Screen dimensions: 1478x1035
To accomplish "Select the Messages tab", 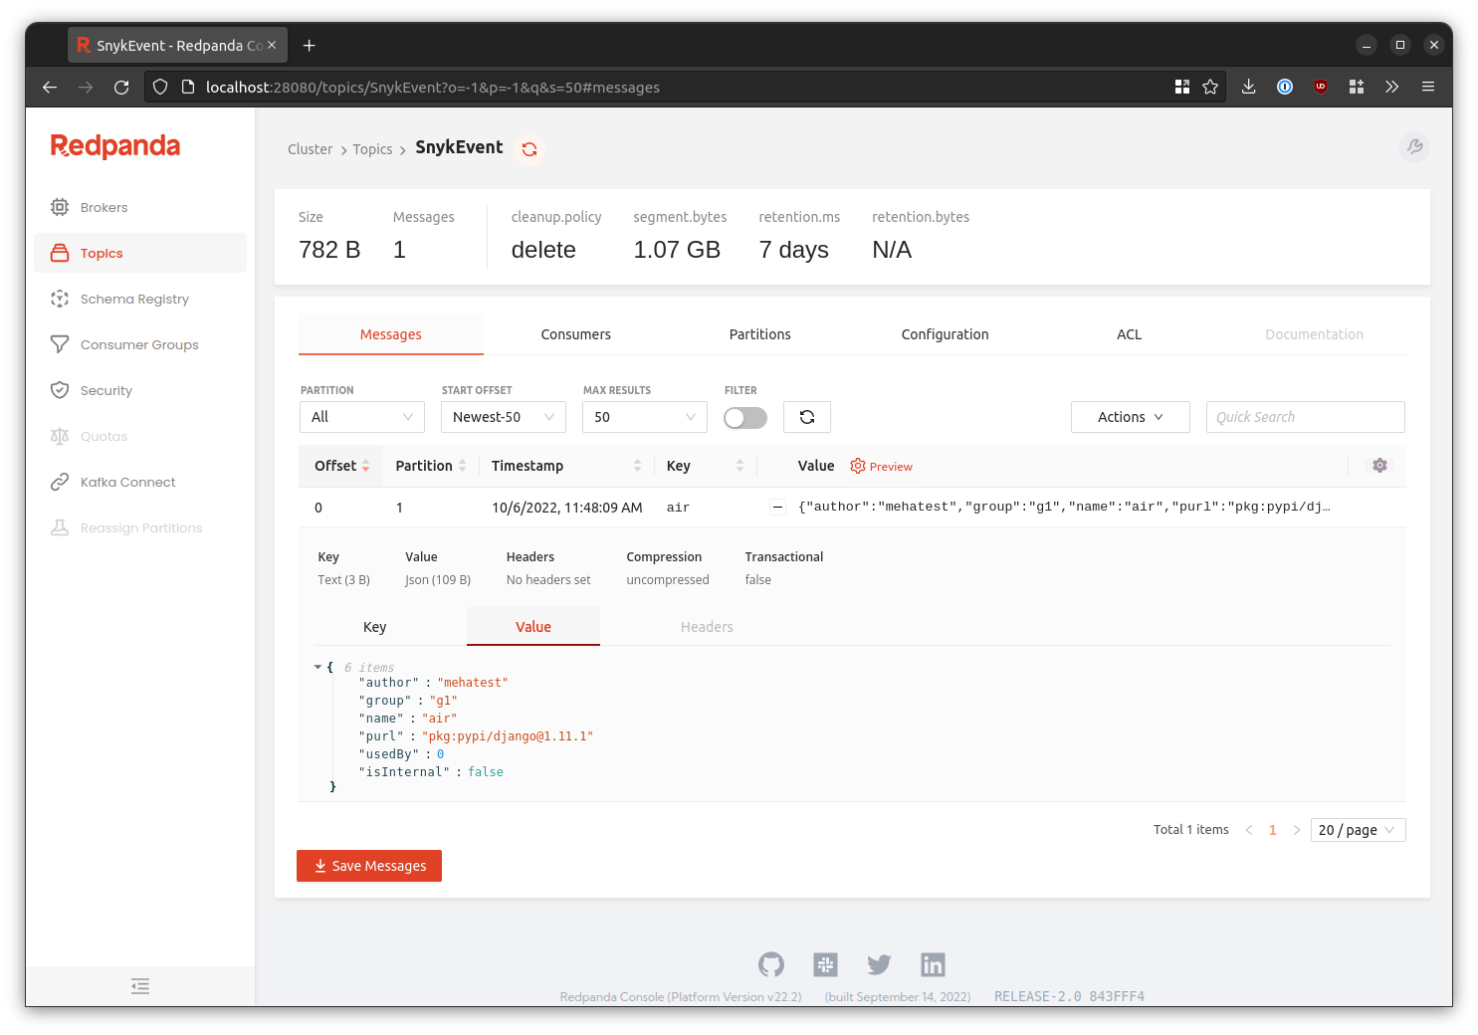I will click(x=391, y=334).
